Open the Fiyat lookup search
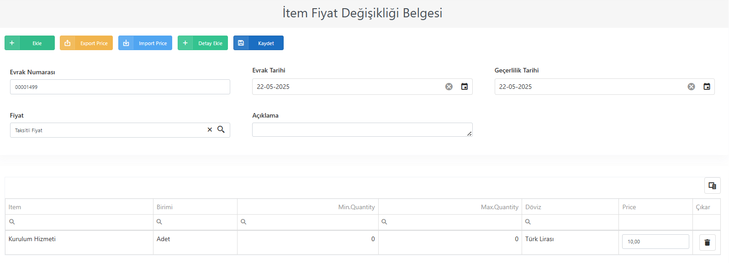 click(x=221, y=129)
